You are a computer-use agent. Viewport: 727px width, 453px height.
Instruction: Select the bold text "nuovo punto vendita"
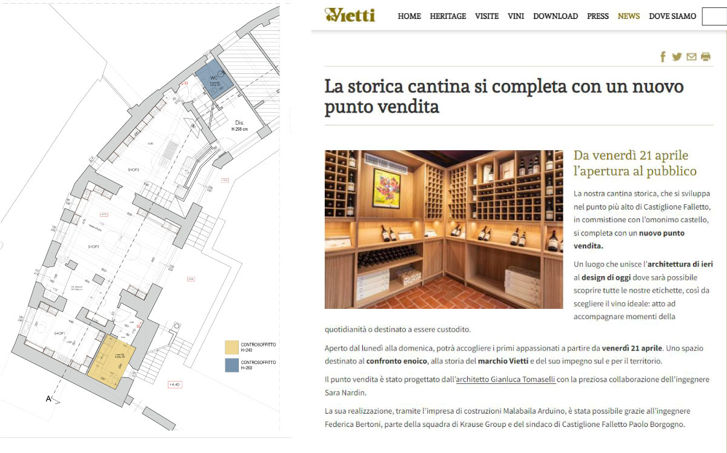629,239
